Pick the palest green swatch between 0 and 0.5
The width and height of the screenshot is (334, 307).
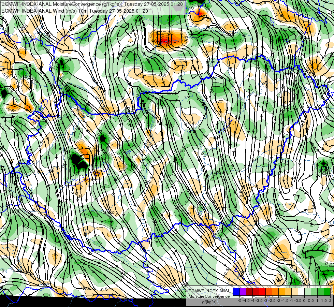pyautogui.click(x=308, y=292)
